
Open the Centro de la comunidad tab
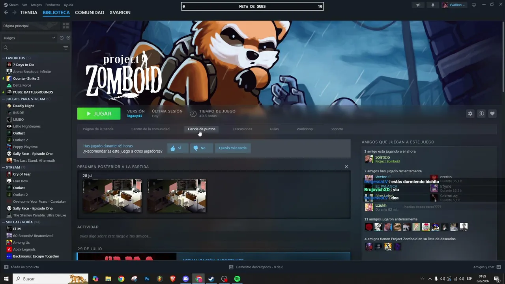pyautogui.click(x=150, y=129)
